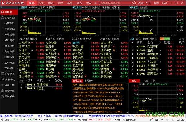Switch to the 行业 top menu
This screenshot has height=122, width=186.
pos(41,3)
